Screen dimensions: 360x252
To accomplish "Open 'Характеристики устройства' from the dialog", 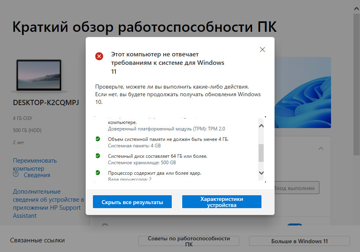I will coord(222,202).
